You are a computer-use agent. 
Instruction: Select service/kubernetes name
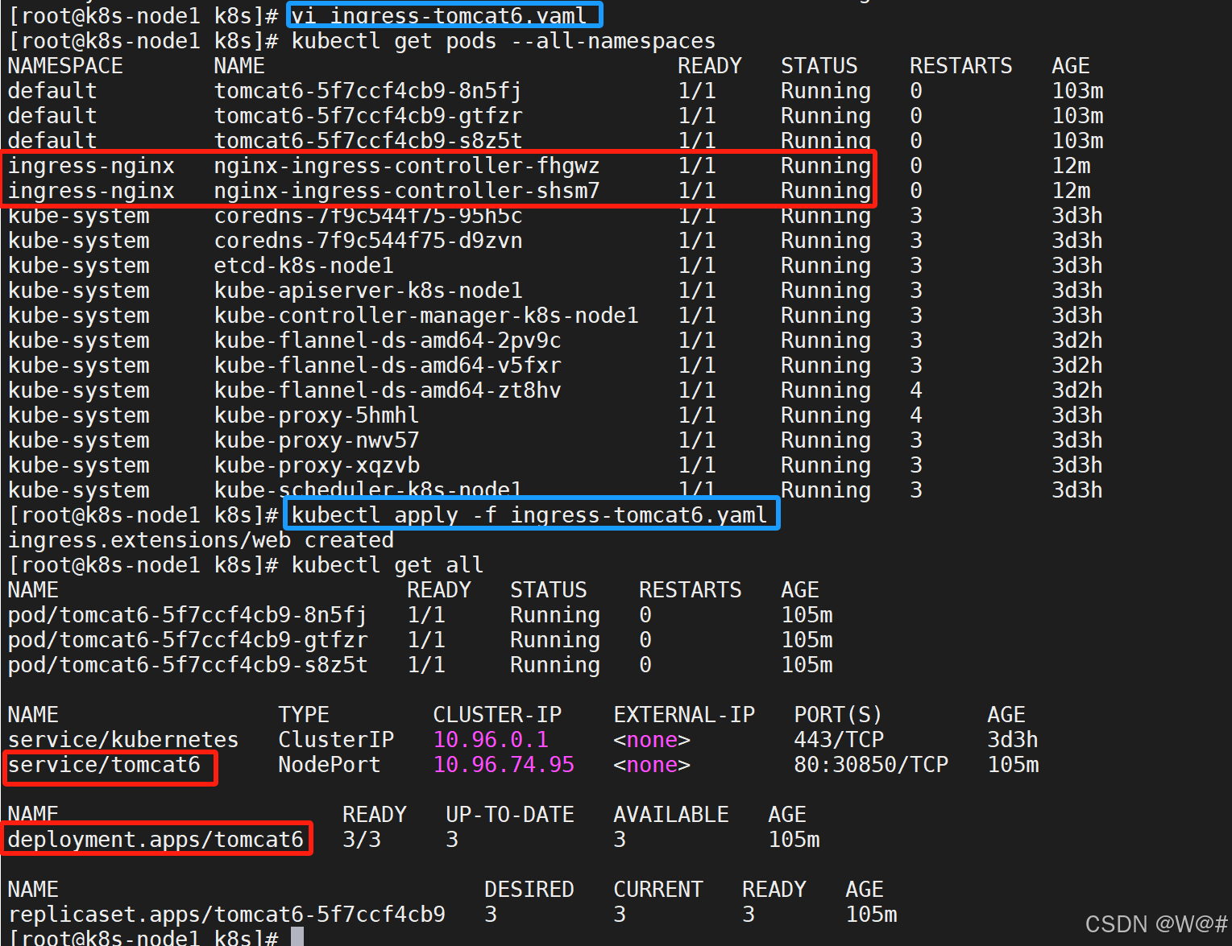tap(123, 740)
